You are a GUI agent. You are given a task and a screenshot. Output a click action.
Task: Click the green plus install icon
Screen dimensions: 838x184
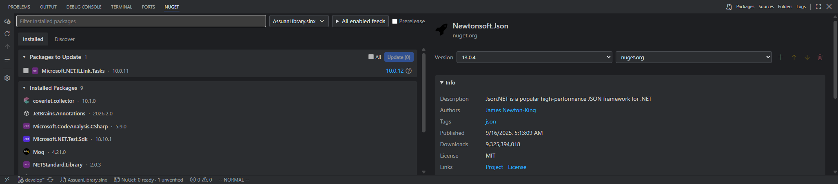[780, 57]
